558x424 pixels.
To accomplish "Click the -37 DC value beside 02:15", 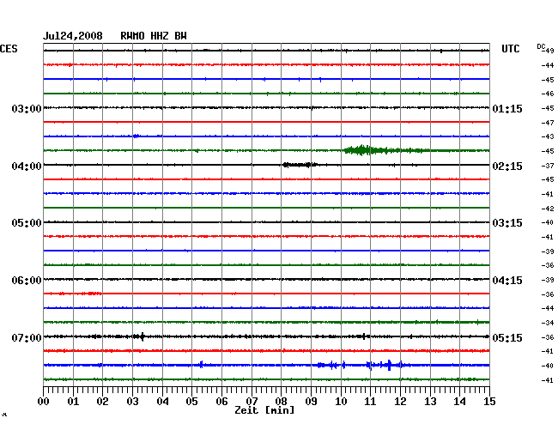I will click(x=548, y=166).
